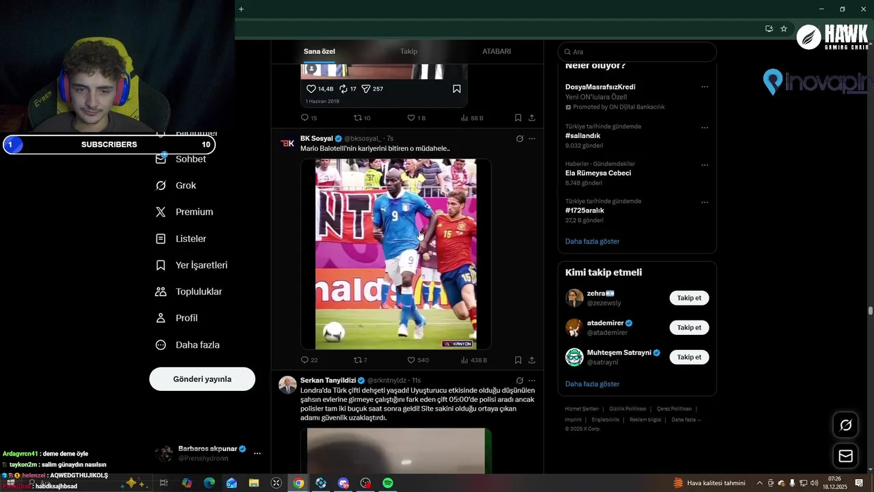The image size is (874, 492).
Task: Open Grok explain on BK Sosyal post
Action: pyautogui.click(x=520, y=139)
